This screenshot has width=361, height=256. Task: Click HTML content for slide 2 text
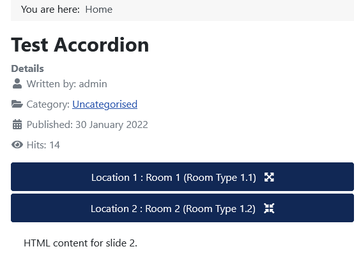click(81, 243)
